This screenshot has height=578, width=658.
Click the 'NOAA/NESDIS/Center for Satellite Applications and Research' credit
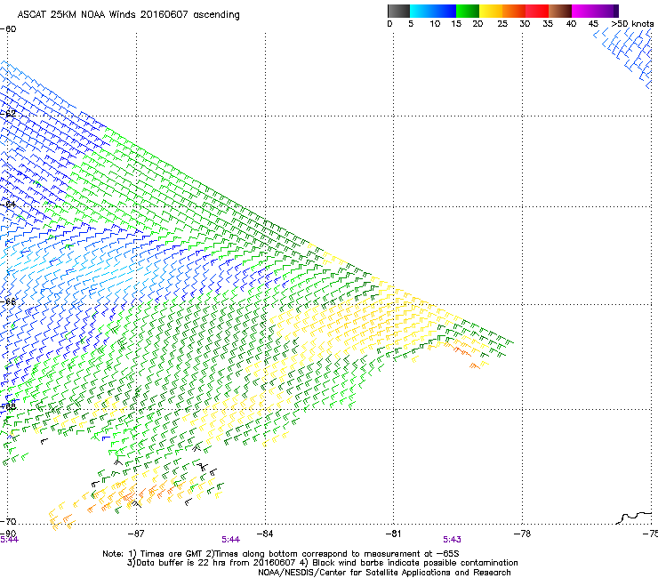click(x=384, y=573)
